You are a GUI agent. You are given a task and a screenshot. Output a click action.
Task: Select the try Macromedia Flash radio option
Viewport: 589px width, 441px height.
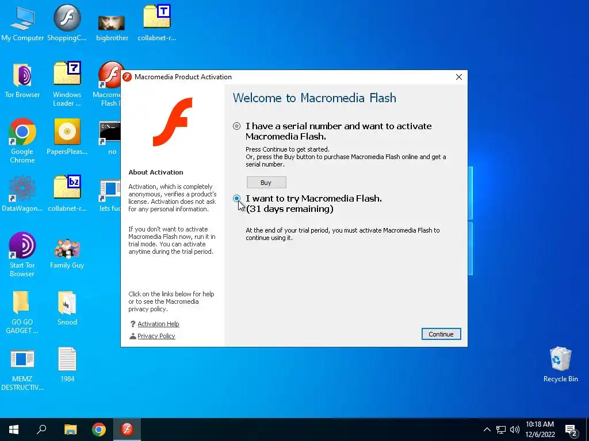coord(236,198)
